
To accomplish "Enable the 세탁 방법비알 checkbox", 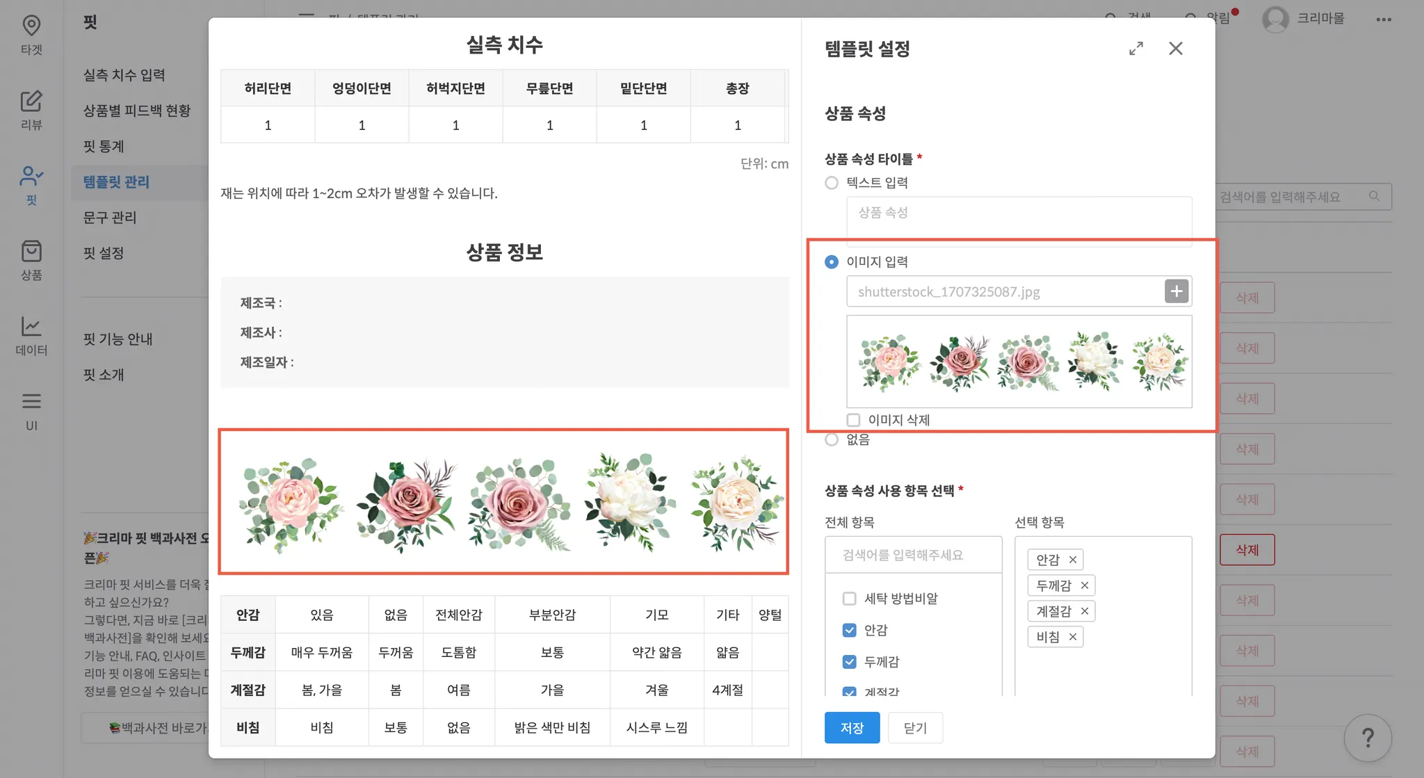I will coord(849,599).
